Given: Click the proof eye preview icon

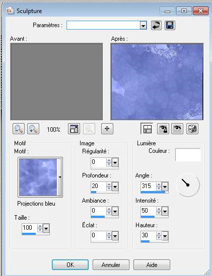Looking at the screenshot, I should (x=177, y=129).
